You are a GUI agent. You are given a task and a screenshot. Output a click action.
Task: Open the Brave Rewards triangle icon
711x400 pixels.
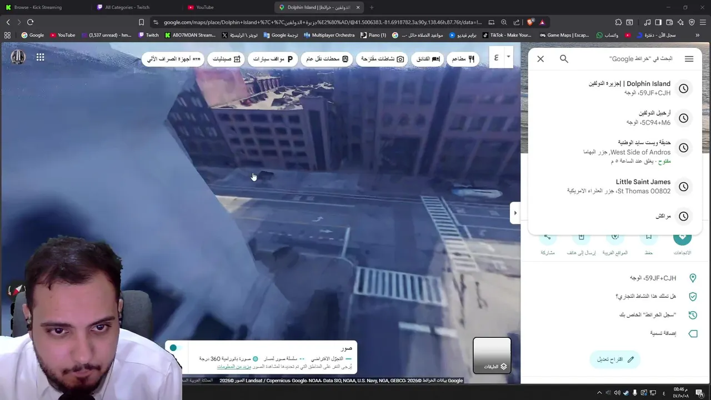(542, 22)
